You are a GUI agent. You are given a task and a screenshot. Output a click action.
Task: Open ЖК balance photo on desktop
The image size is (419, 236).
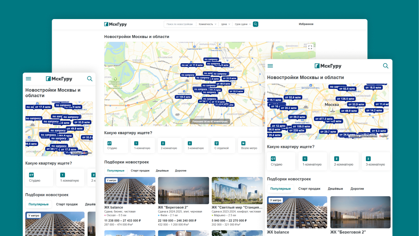130,191
